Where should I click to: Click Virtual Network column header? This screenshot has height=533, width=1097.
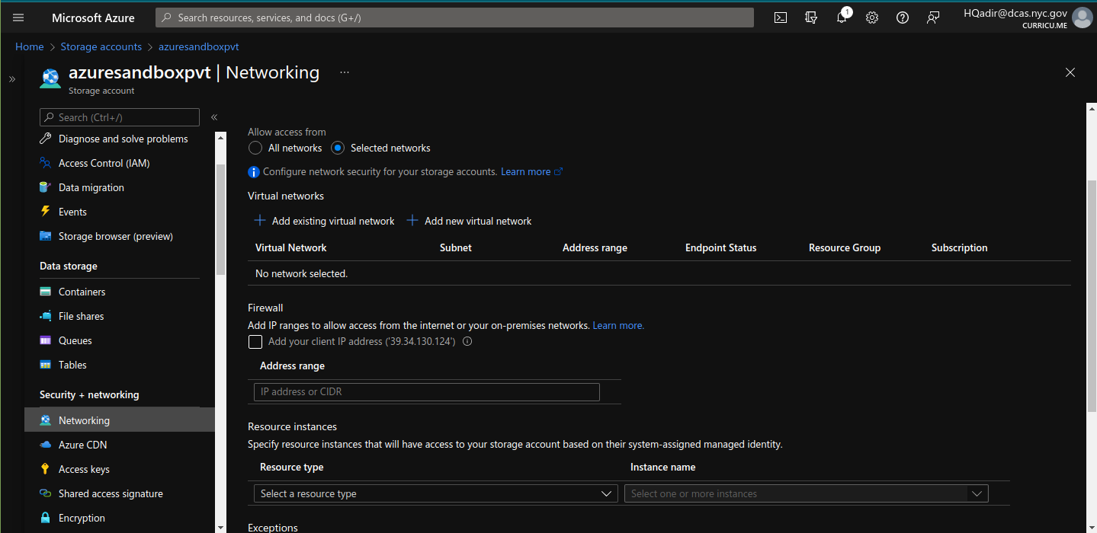click(x=291, y=247)
